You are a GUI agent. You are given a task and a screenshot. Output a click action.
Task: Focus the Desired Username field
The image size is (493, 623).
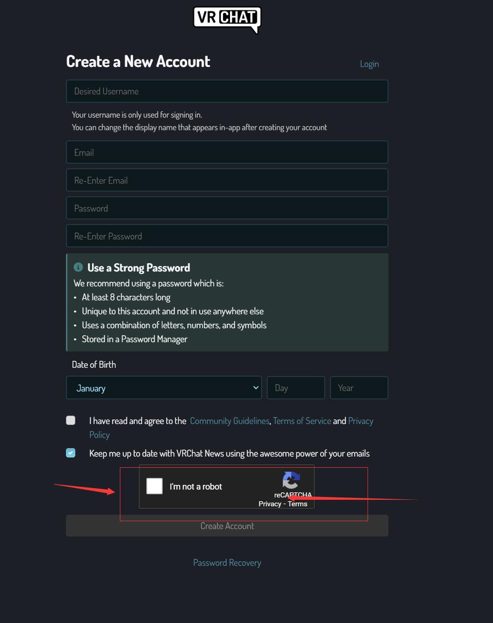(x=227, y=91)
